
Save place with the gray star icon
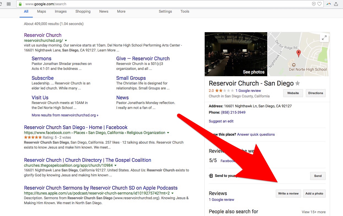(298, 83)
